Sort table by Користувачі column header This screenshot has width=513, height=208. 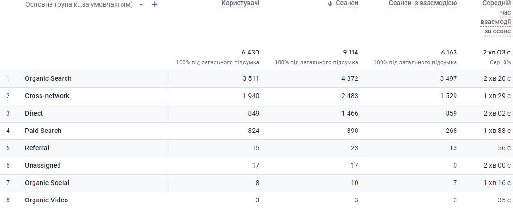click(x=240, y=4)
